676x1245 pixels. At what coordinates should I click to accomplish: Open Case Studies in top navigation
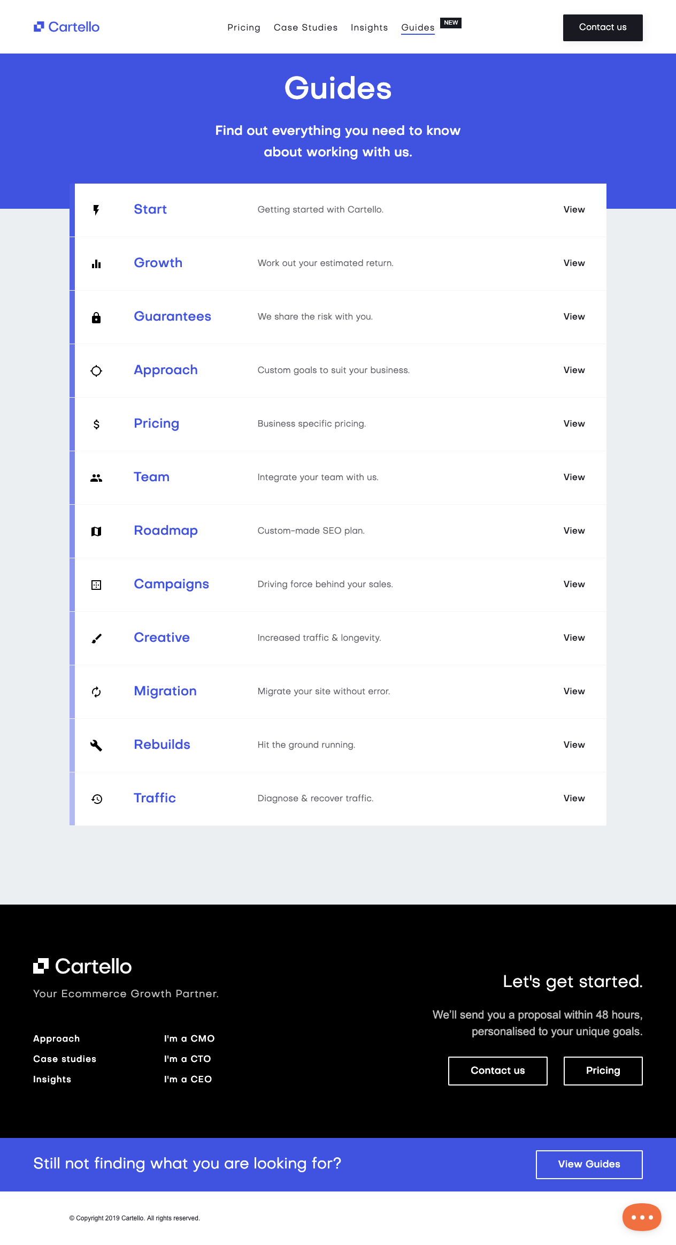[305, 27]
